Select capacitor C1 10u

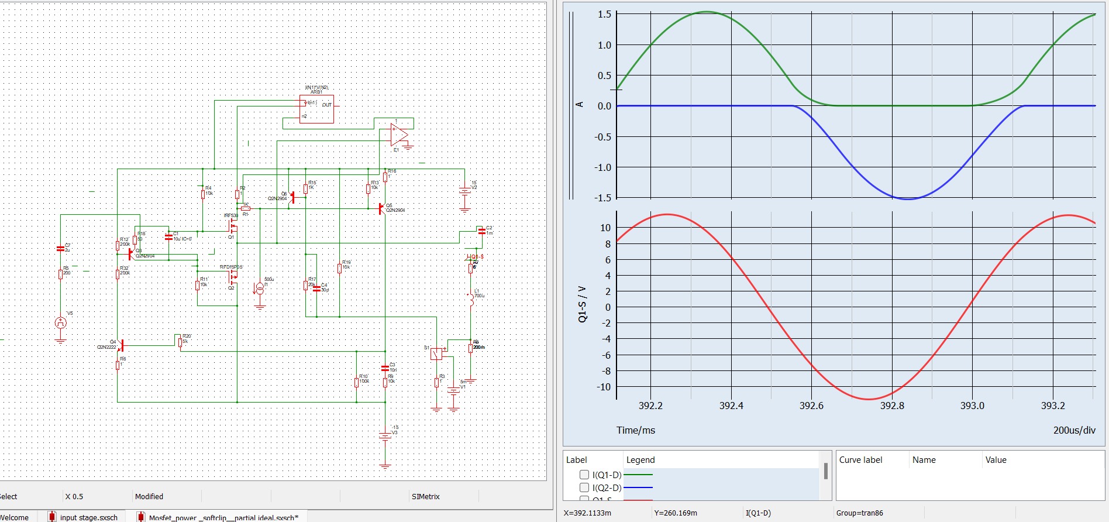[168, 237]
